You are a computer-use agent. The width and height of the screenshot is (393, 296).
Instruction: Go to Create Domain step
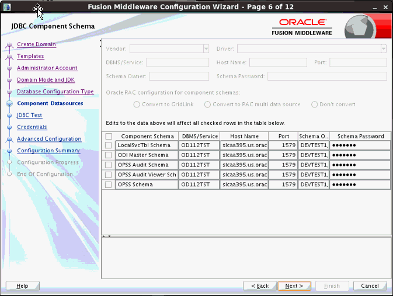click(36, 44)
